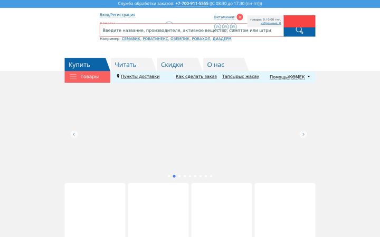The image size is (380, 237).
Task: Click the 3% discount circle
Action: click(x=233, y=27)
